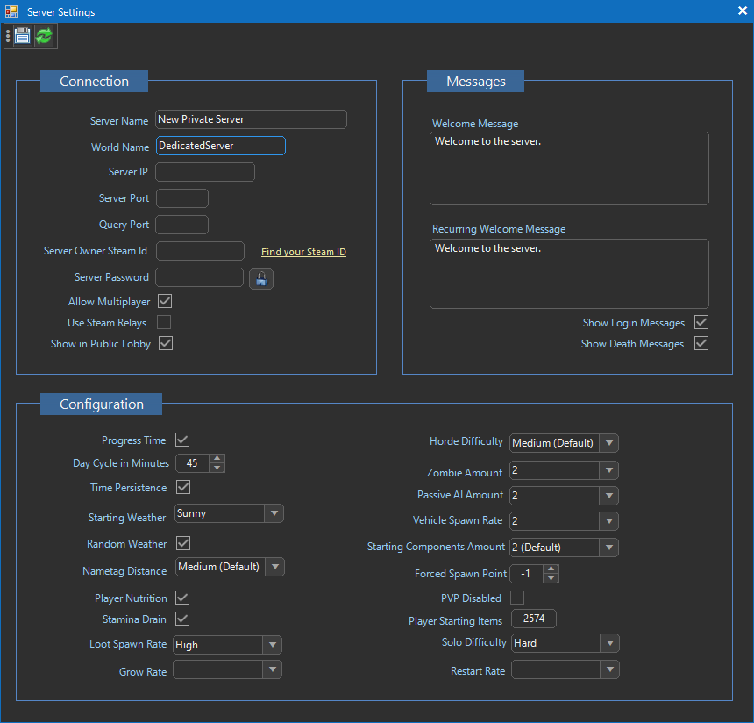The image size is (754, 723).
Task: Toggle the PVP Disabled checkbox
Action: click(517, 598)
